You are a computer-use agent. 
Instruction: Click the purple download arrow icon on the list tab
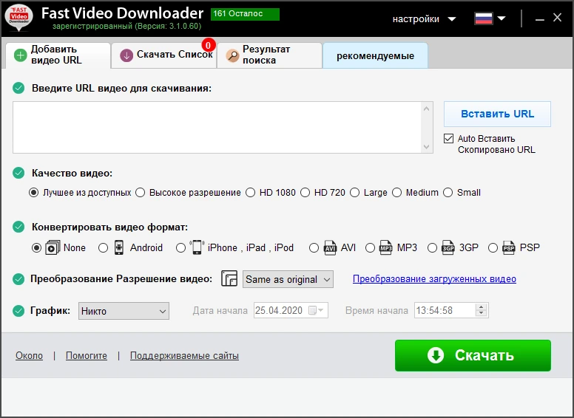(126, 55)
